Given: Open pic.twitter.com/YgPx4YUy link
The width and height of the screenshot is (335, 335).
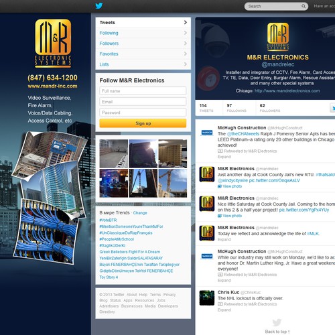Looking at the screenshot, I should click(304, 210).
